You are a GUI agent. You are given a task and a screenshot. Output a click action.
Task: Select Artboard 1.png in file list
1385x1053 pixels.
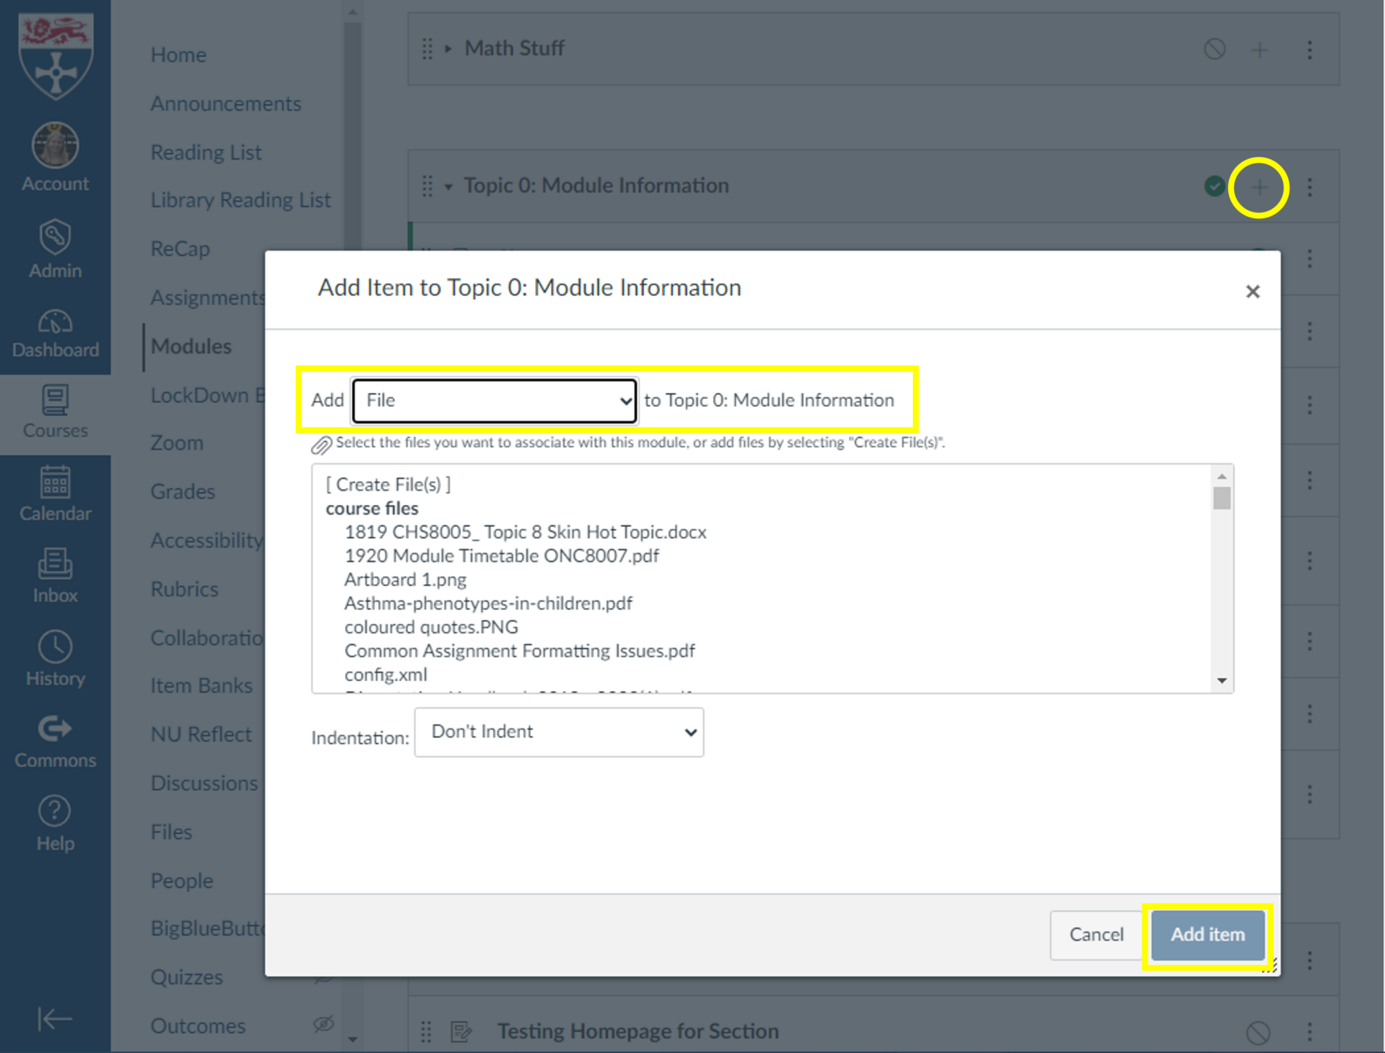[x=405, y=580]
